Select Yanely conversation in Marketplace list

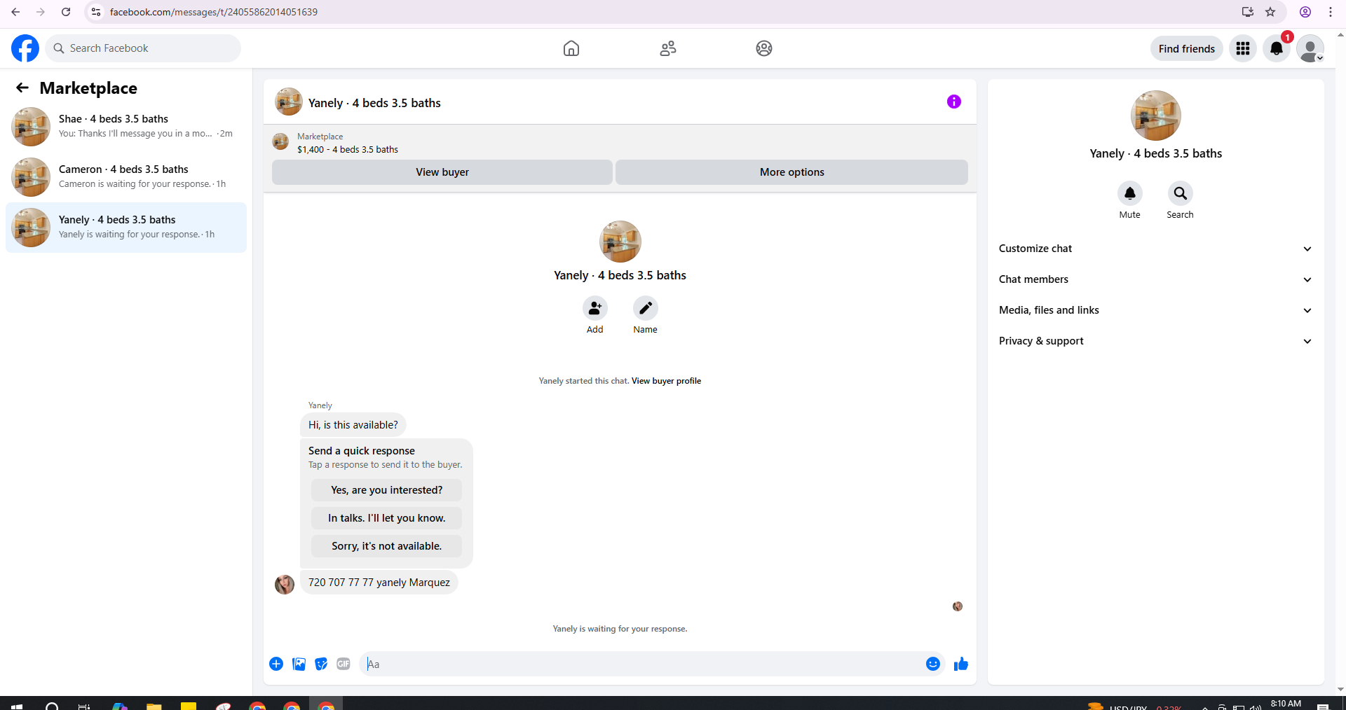point(126,228)
